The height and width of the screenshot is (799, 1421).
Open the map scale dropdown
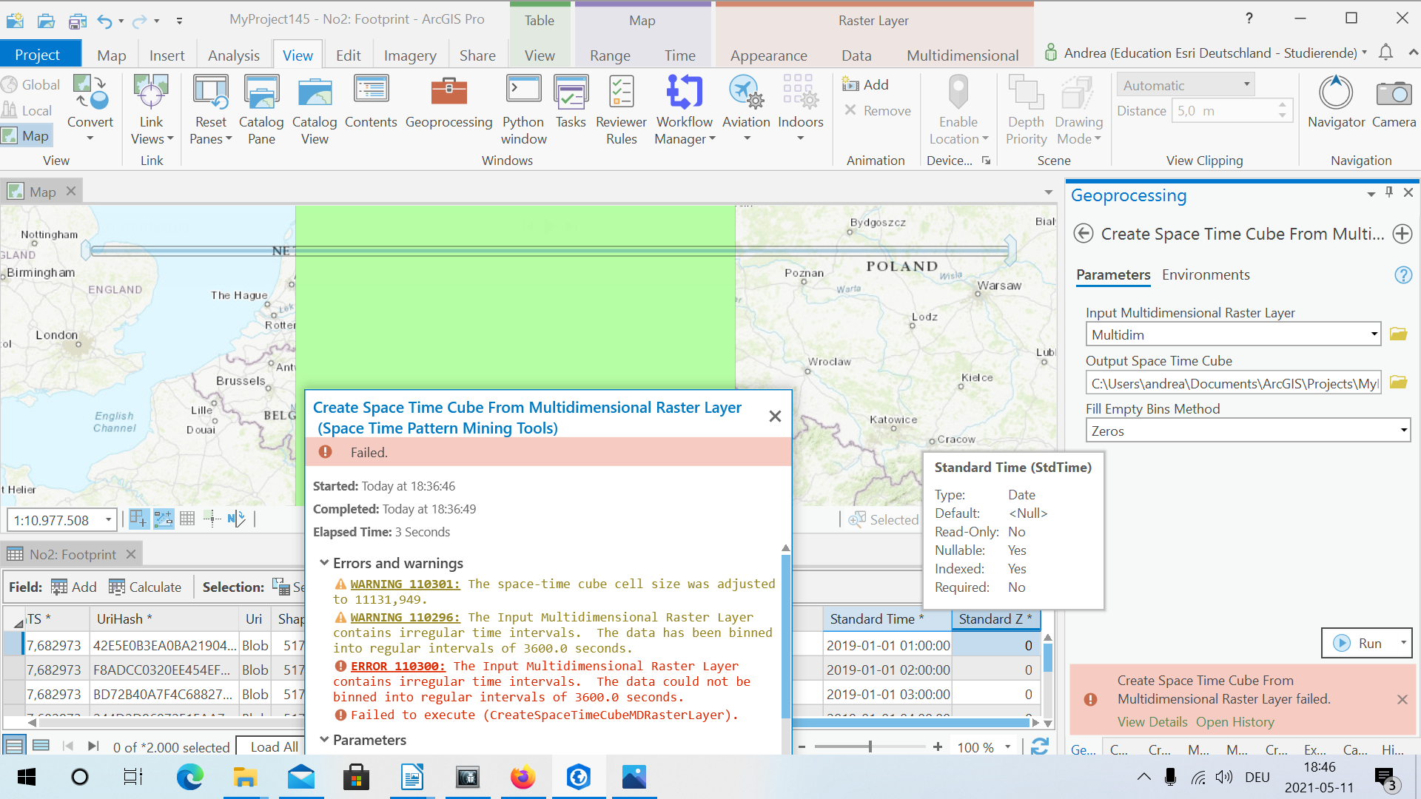pos(109,520)
